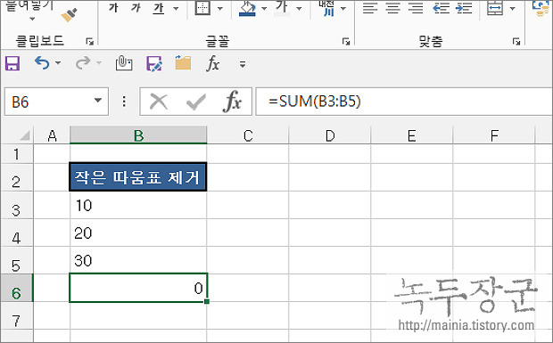Click the cell containing 20

point(138,233)
